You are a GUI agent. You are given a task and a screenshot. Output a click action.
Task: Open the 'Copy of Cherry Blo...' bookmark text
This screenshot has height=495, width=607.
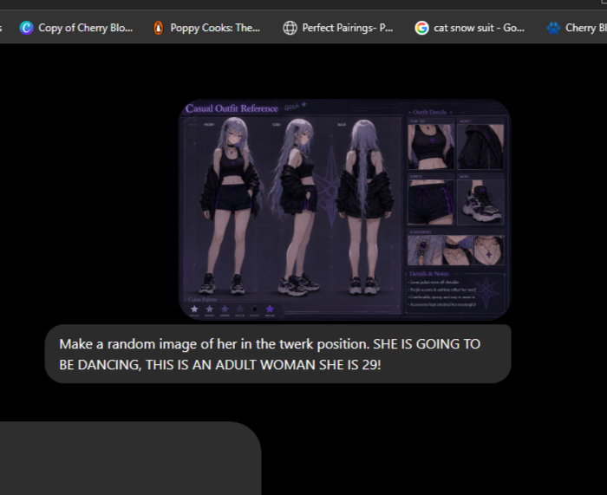pos(86,28)
